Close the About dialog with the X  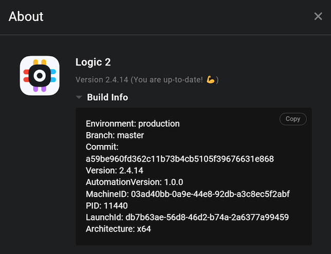pos(318,16)
